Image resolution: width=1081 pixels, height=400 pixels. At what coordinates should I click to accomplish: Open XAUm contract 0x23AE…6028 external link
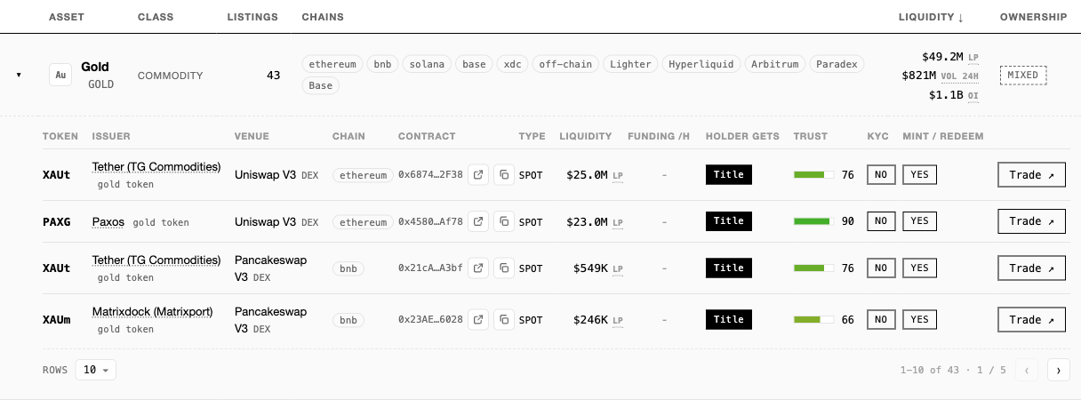[x=478, y=320]
